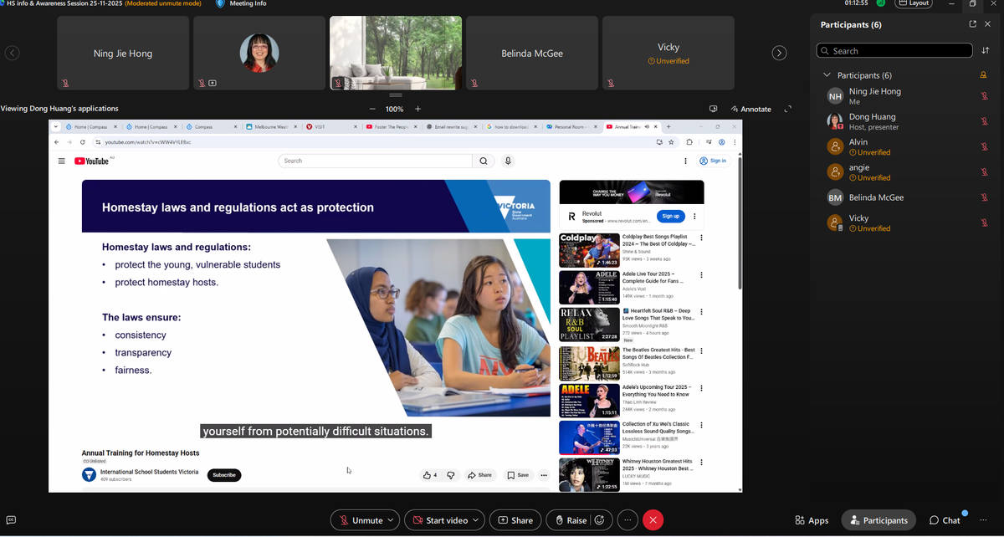Zoom out of the shared screen view
The height and width of the screenshot is (537, 1004).
point(373,109)
